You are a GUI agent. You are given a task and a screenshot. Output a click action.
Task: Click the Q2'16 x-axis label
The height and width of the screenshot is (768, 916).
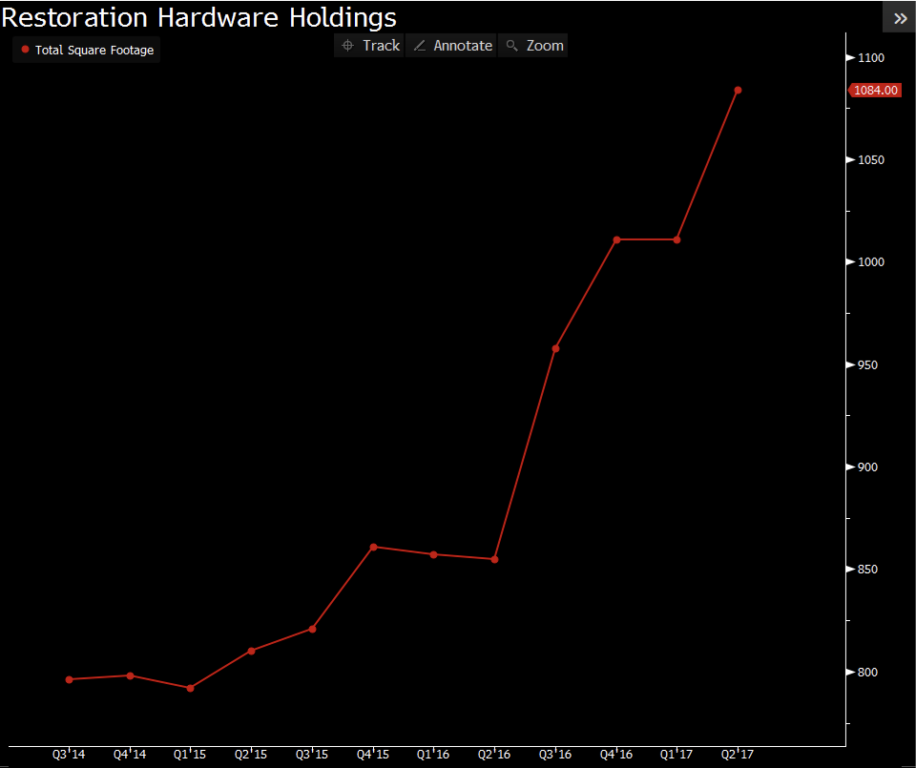(494, 755)
